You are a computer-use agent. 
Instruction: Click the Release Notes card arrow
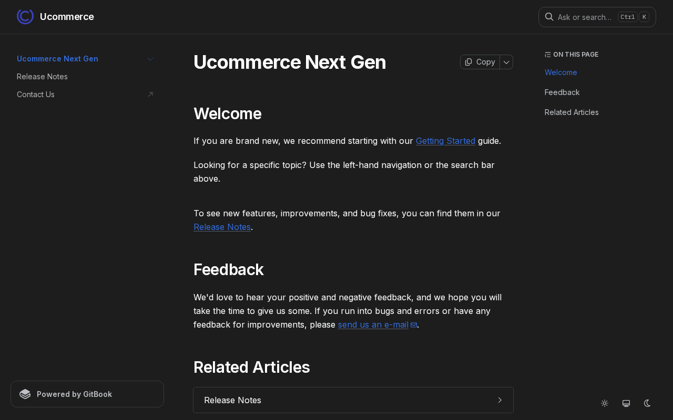[x=499, y=400]
